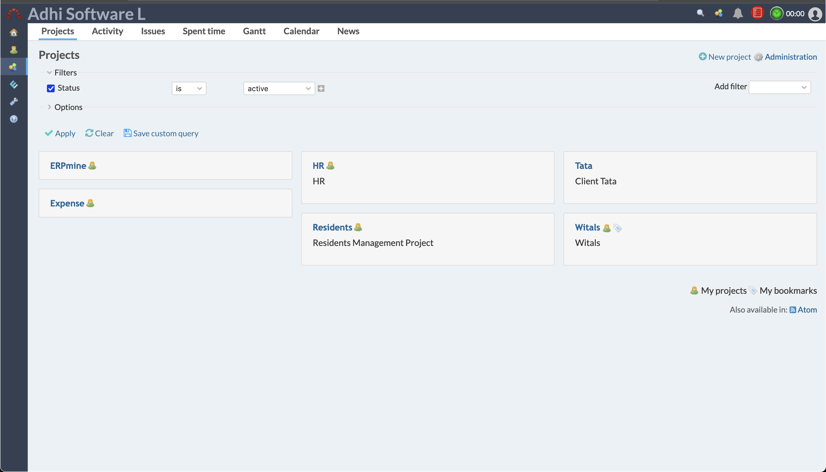Open the News tab
The image size is (826, 472).
pyautogui.click(x=348, y=31)
